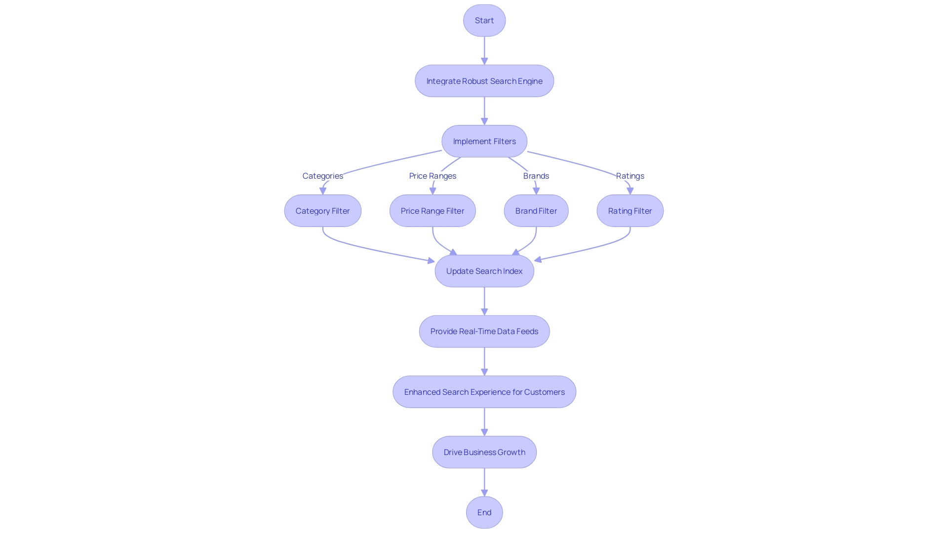
Task: Click the Update Search Index node
Action: click(x=484, y=271)
